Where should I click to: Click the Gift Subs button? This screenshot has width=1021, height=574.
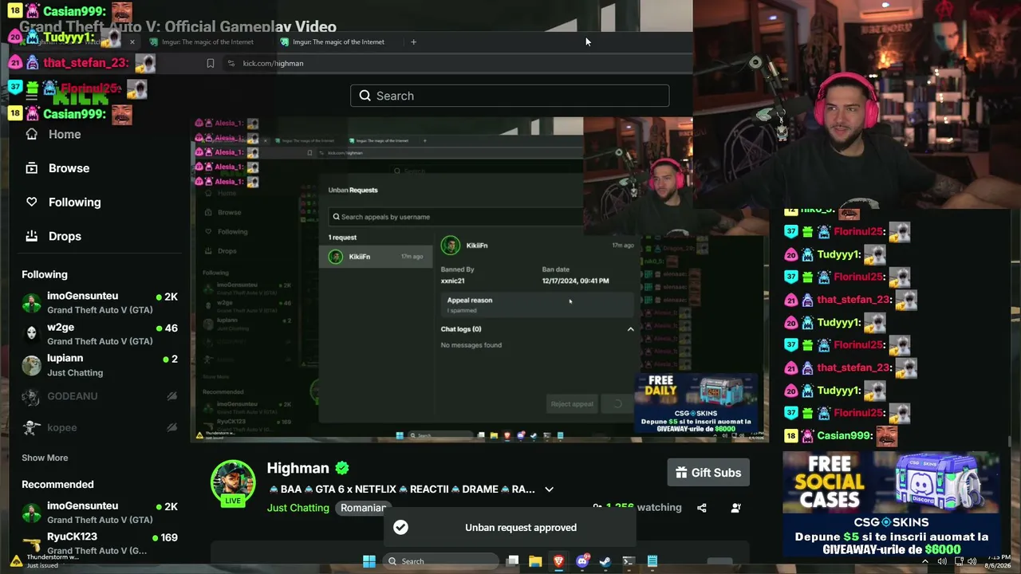(x=708, y=473)
